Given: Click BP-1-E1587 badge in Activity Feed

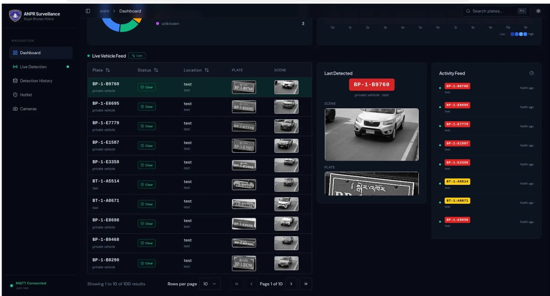Looking at the screenshot, I should (x=457, y=143).
